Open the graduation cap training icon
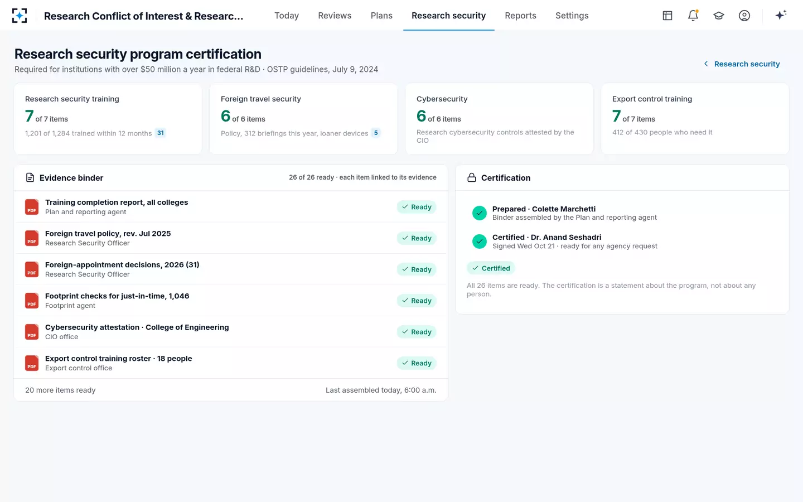803x502 pixels. click(719, 16)
